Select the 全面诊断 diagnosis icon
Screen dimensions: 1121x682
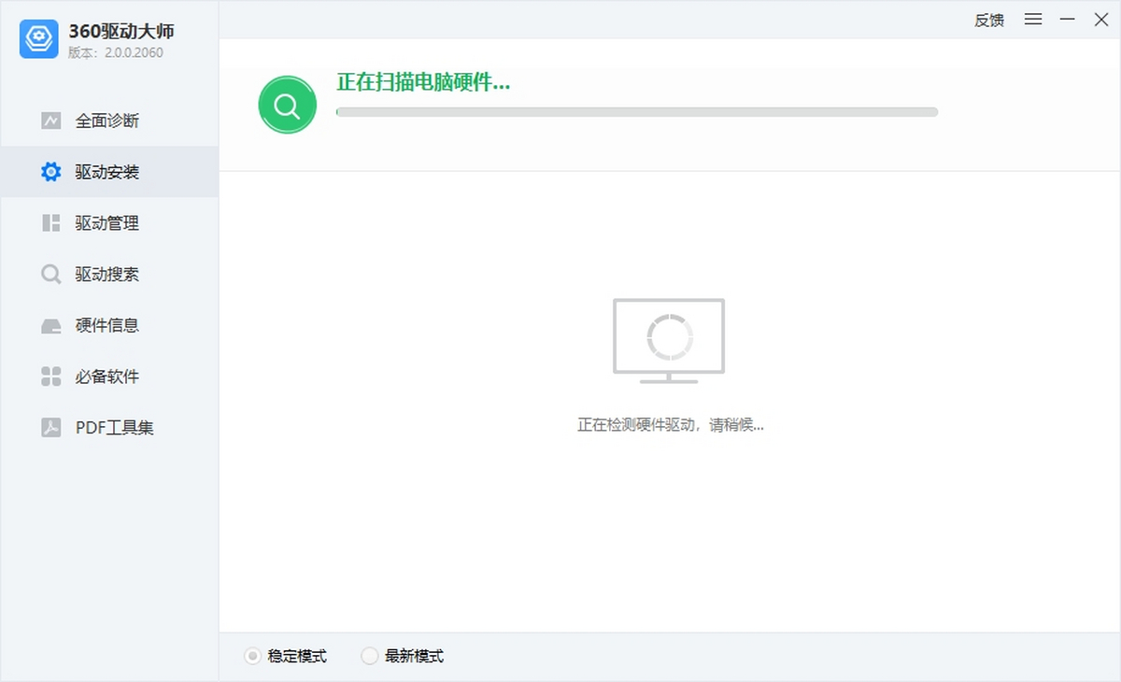coord(51,121)
